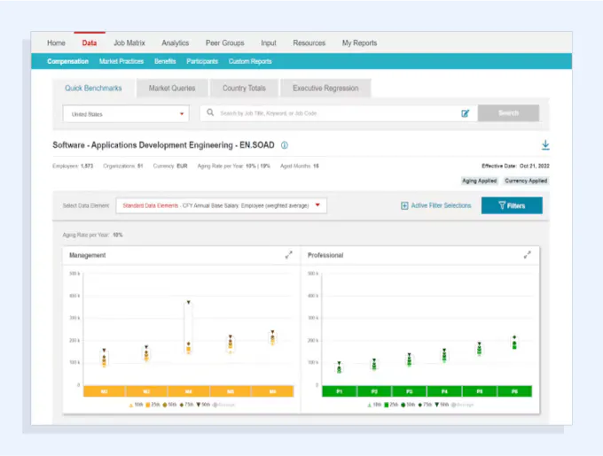Screen dimensions: 603x456
Task: Open the Active Filter Selections link
Action: 441,205
